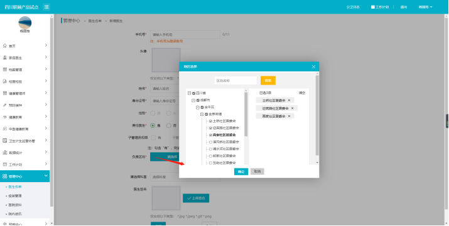Click the 工作计划 sidebar icon

[x=4, y=165]
